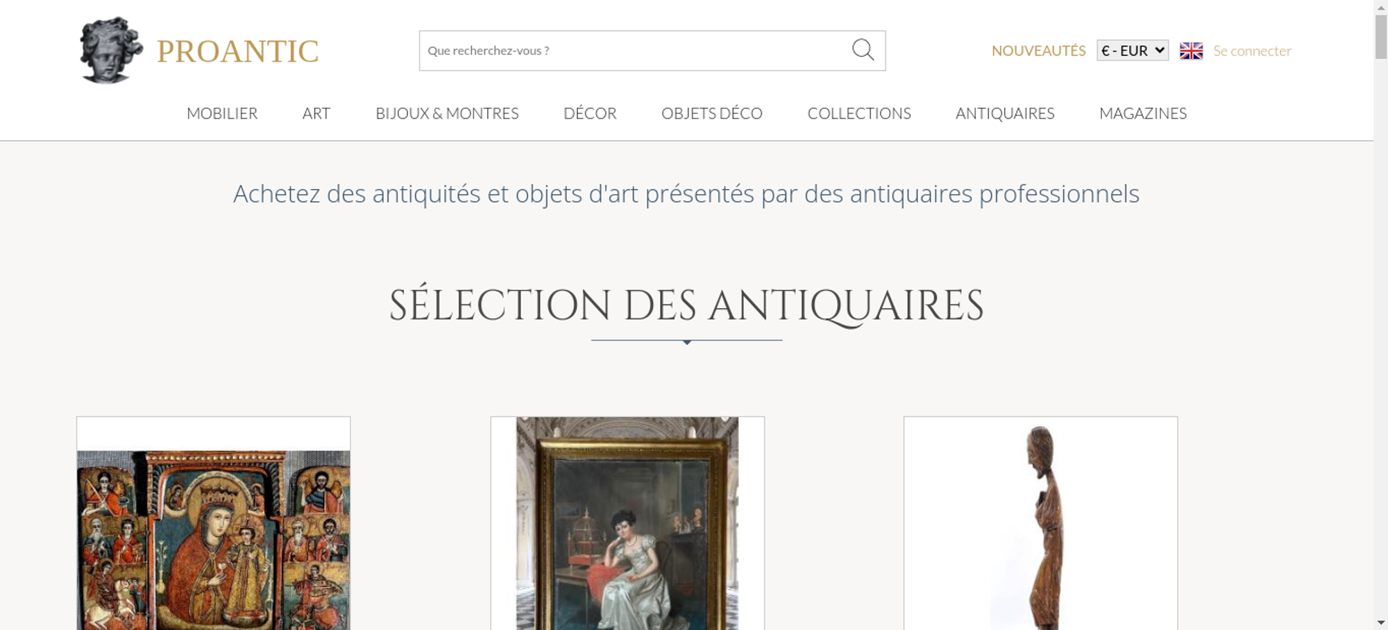Open the Art menu

pos(316,113)
